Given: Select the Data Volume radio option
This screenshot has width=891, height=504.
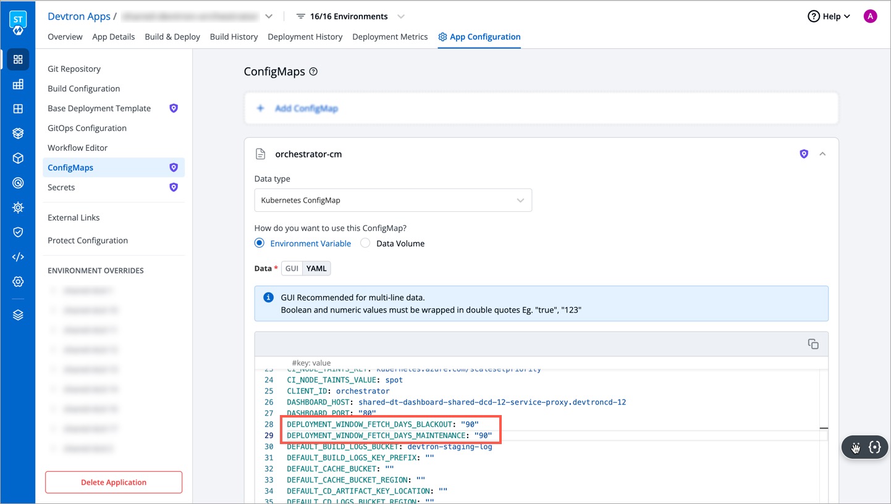Looking at the screenshot, I should (x=365, y=243).
